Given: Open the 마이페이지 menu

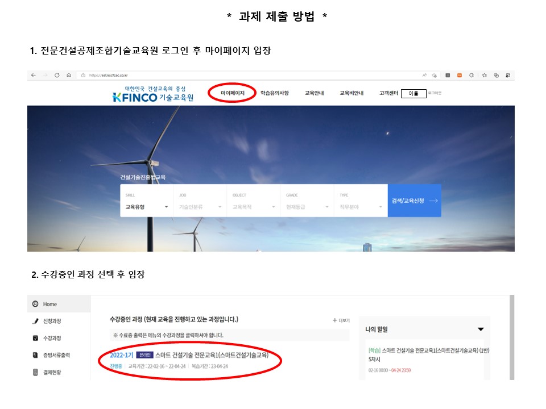Looking at the screenshot, I should coord(232,93).
